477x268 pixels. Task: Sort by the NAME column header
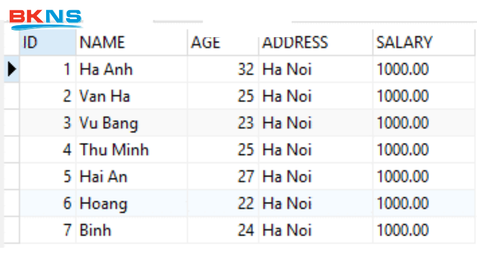click(131, 43)
